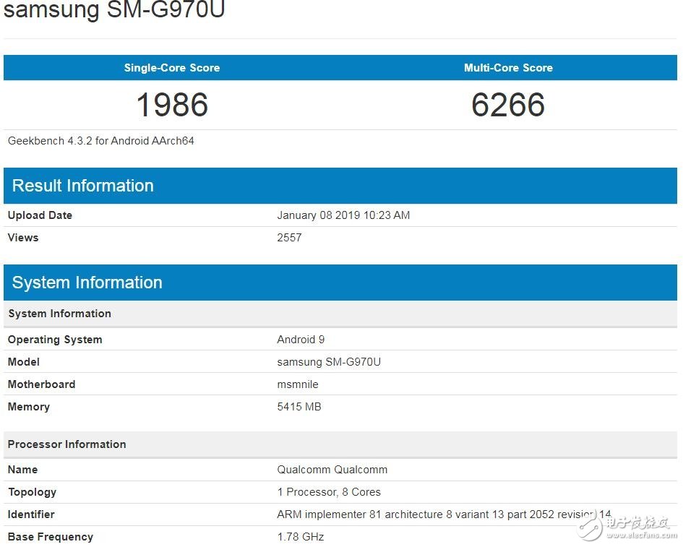Viewport: 683px width, 547px height.
Task: Click the Processor Information sub-header
Action: point(66,444)
